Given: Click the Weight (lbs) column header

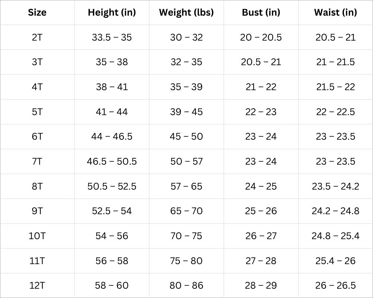Looking at the screenshot, I should [x=186, y=12].
